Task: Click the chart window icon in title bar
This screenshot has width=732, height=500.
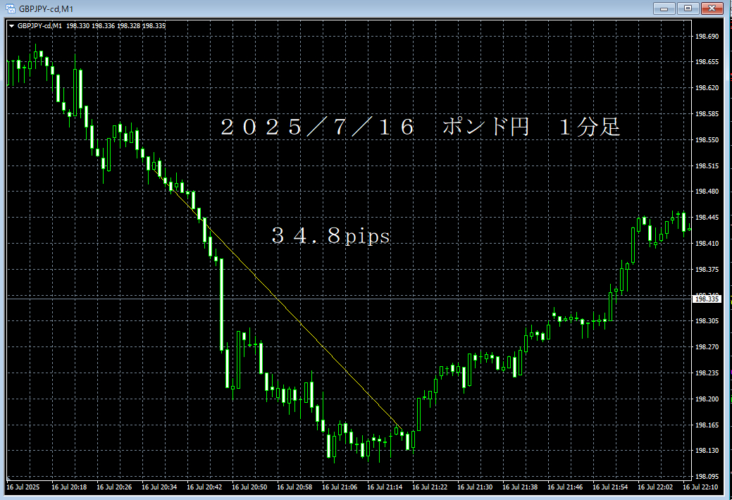Action: 11,8
